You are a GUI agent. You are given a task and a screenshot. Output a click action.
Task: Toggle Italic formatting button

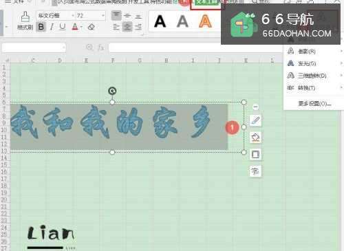[x=52, y=27]
